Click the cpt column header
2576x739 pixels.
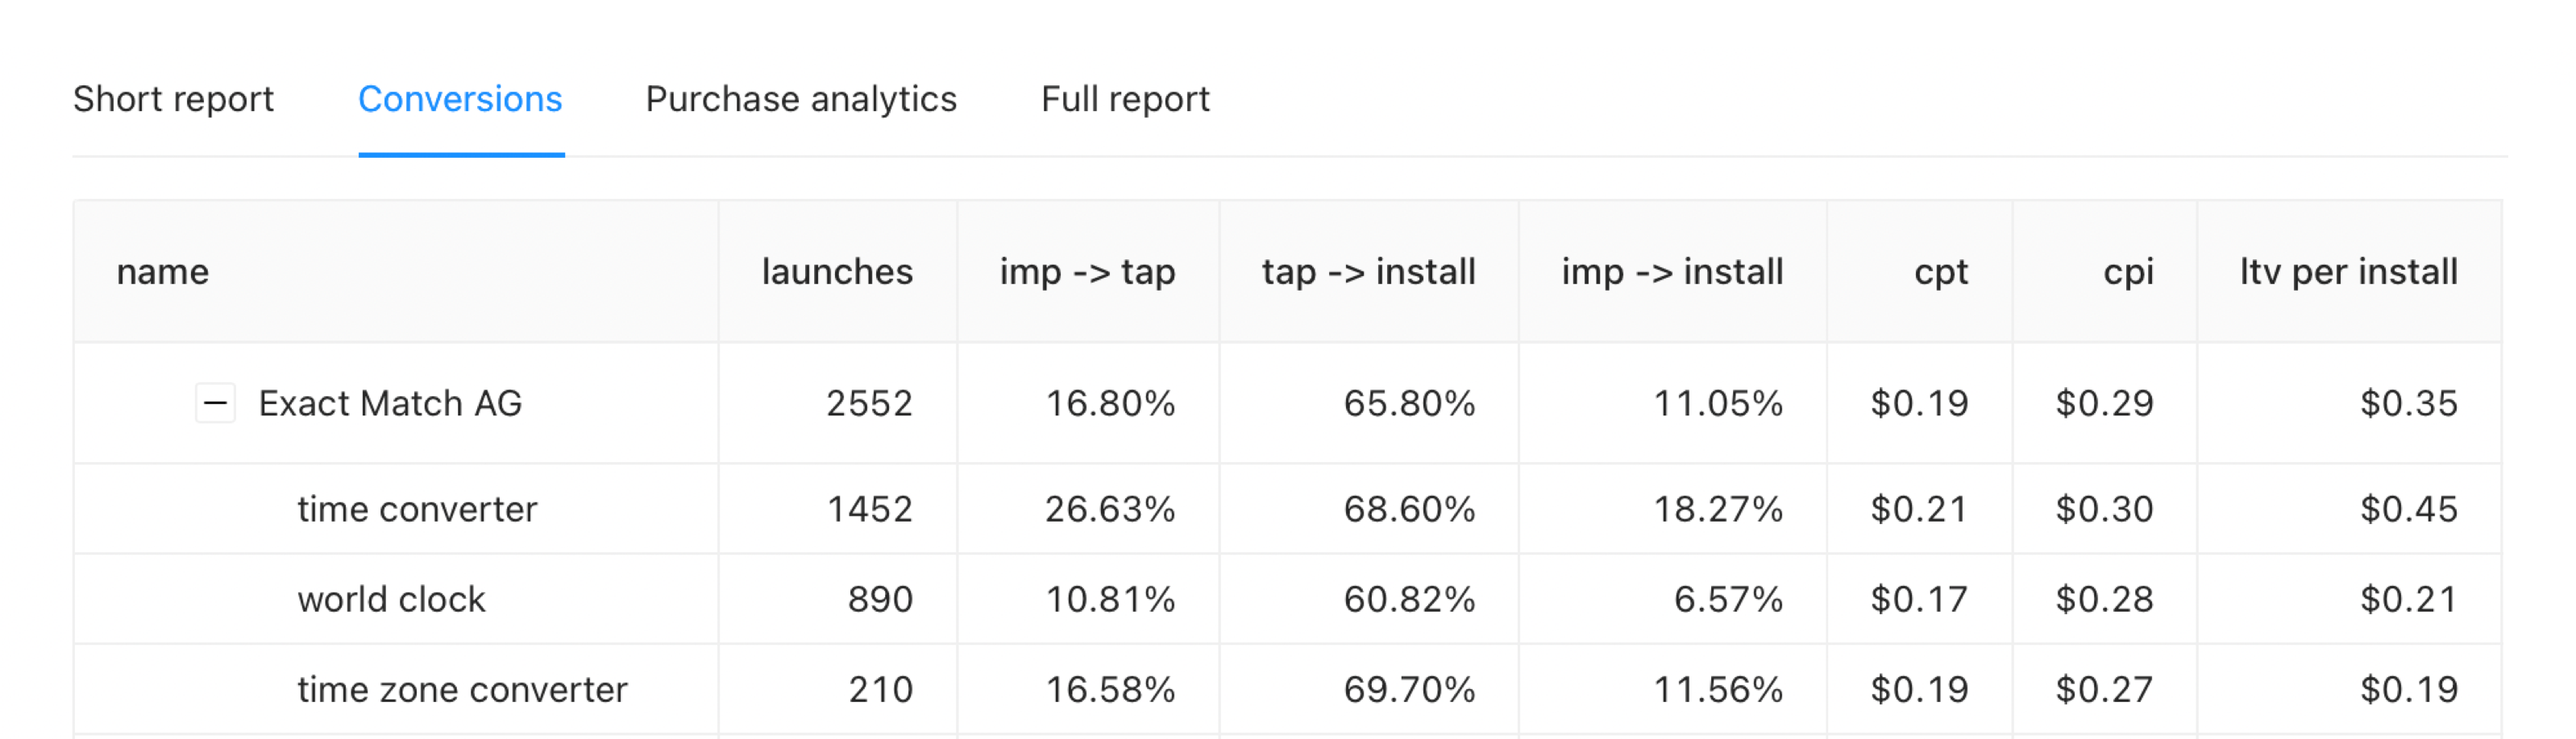(x=1940, y=271)
